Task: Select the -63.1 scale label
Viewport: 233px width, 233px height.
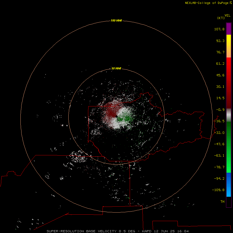Action: 219,156
